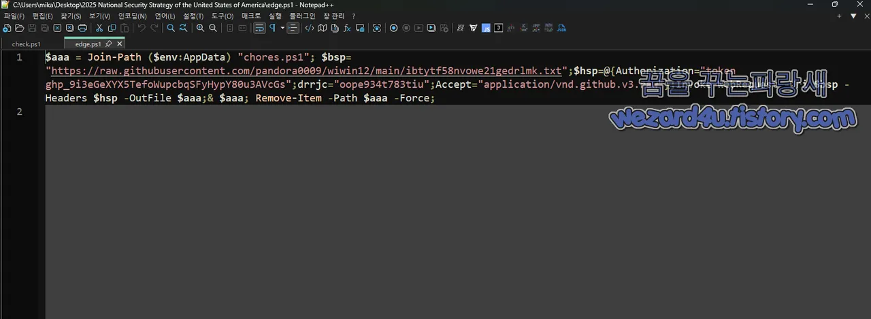Screen dimensions: 871x319
Task: Toggle Show All Characters pilcrow button
Action: point(273,28)
